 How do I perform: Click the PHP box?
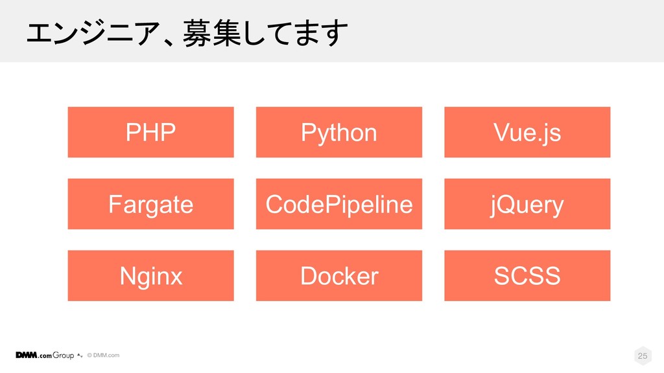tap(150, 132)
